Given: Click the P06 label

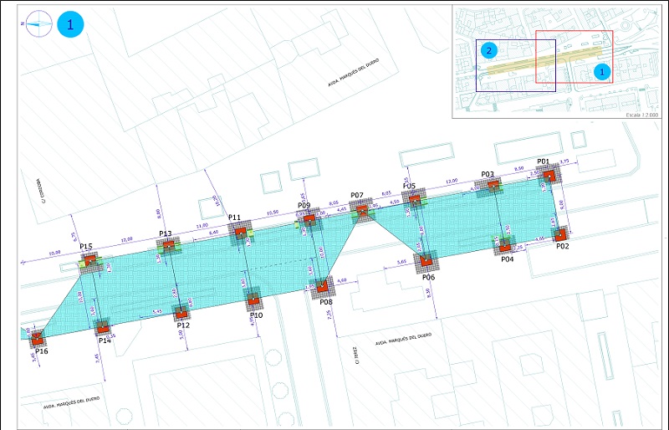Looking at the screenshot, I should 429,278.
